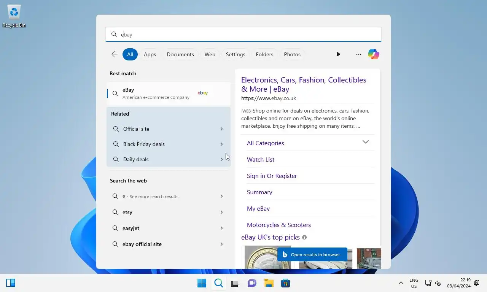This screenshot has width=487, height=292.
Task: Open the notification bell icon
Action: point(477,283)
